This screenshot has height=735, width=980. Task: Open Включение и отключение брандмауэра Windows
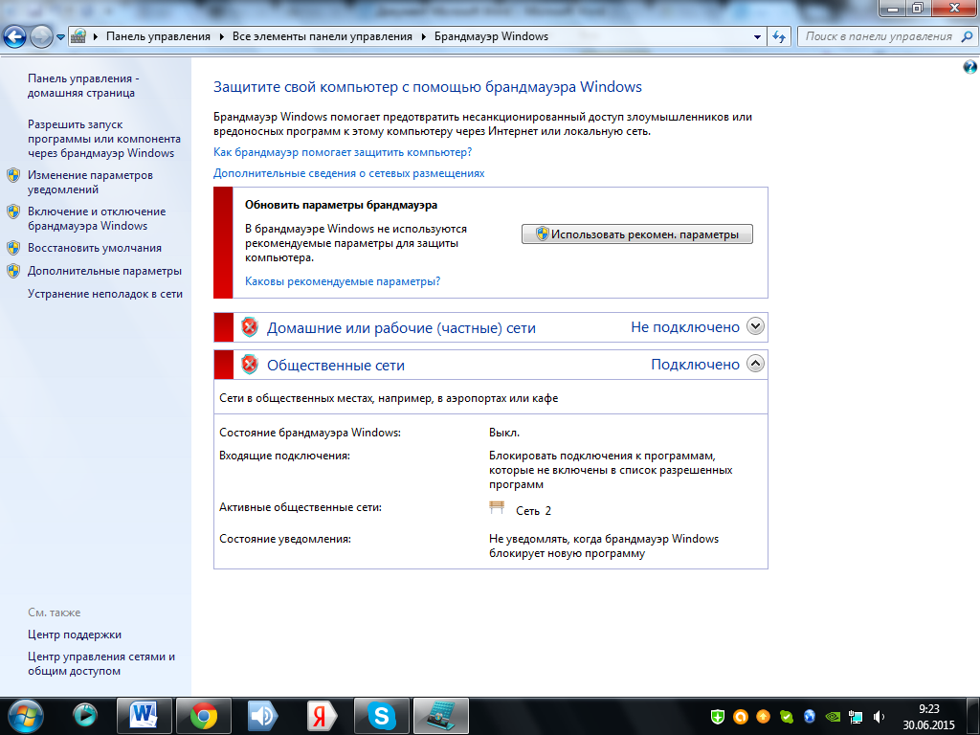click(x=97, y=219)
